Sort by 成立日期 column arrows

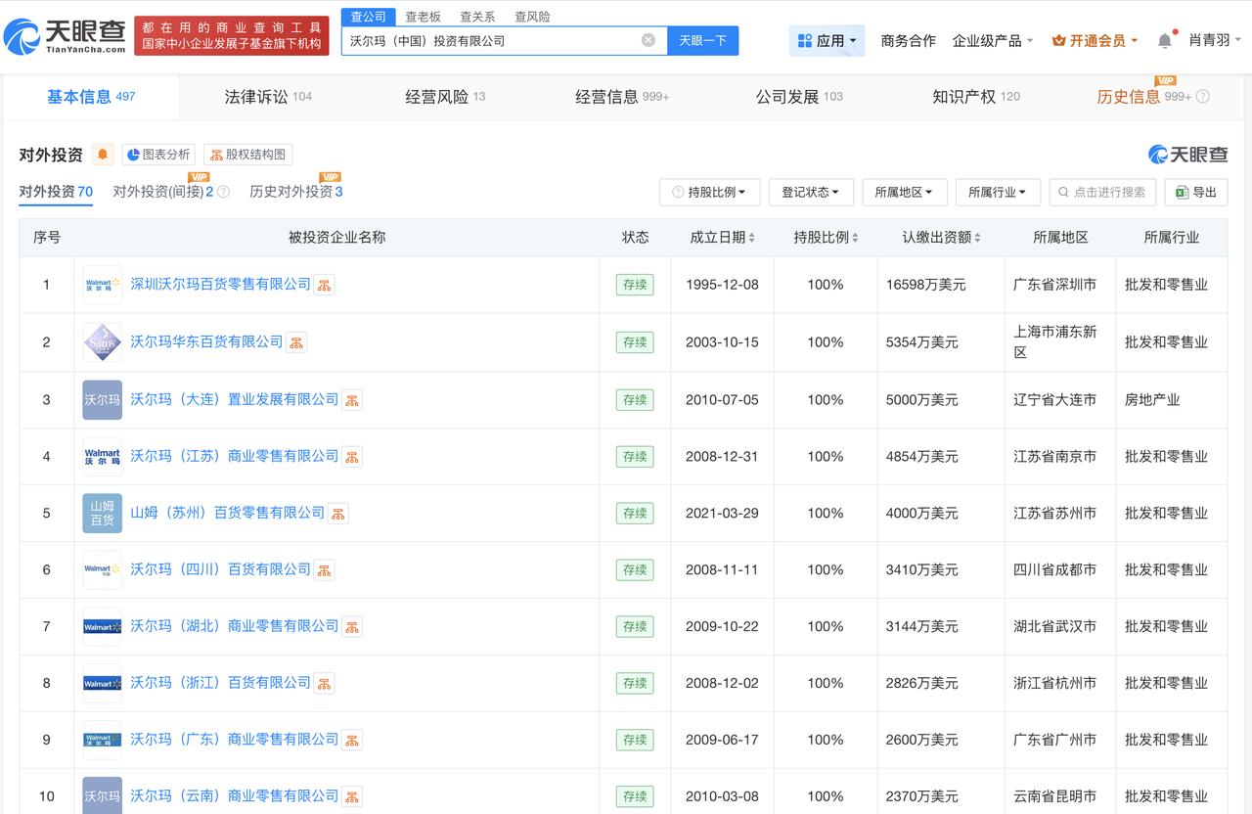coord(751,238)
